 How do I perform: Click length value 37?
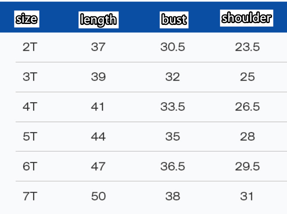[98, 47]
